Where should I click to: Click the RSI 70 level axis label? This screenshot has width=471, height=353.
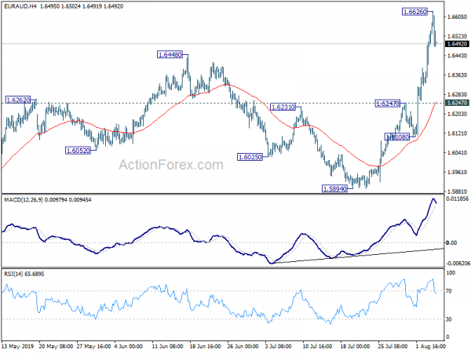[x=449, y=291]
